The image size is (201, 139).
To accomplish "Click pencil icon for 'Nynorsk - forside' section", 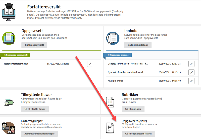I will 191,72.
